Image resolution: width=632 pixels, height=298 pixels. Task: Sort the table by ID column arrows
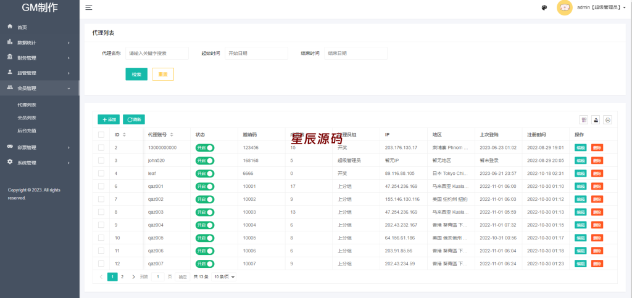click(x=124, y=135)
